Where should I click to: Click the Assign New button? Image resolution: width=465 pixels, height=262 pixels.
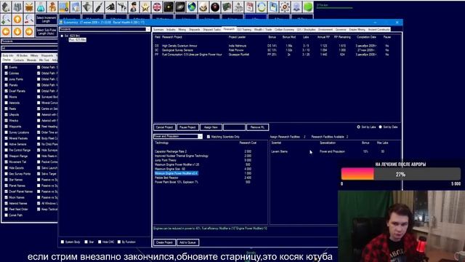(211, 127)
